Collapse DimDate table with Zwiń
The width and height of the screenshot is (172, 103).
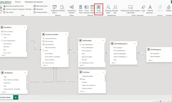click(83, 91)
